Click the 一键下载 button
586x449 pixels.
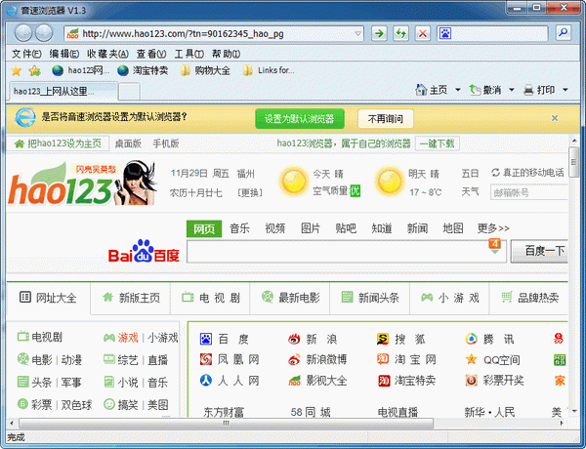pyautogui.click(x=437, y=143)
